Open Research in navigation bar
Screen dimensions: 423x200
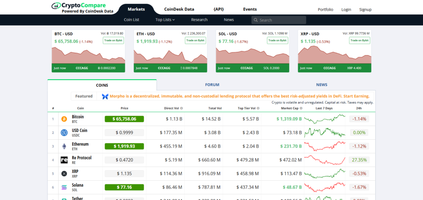200,20
